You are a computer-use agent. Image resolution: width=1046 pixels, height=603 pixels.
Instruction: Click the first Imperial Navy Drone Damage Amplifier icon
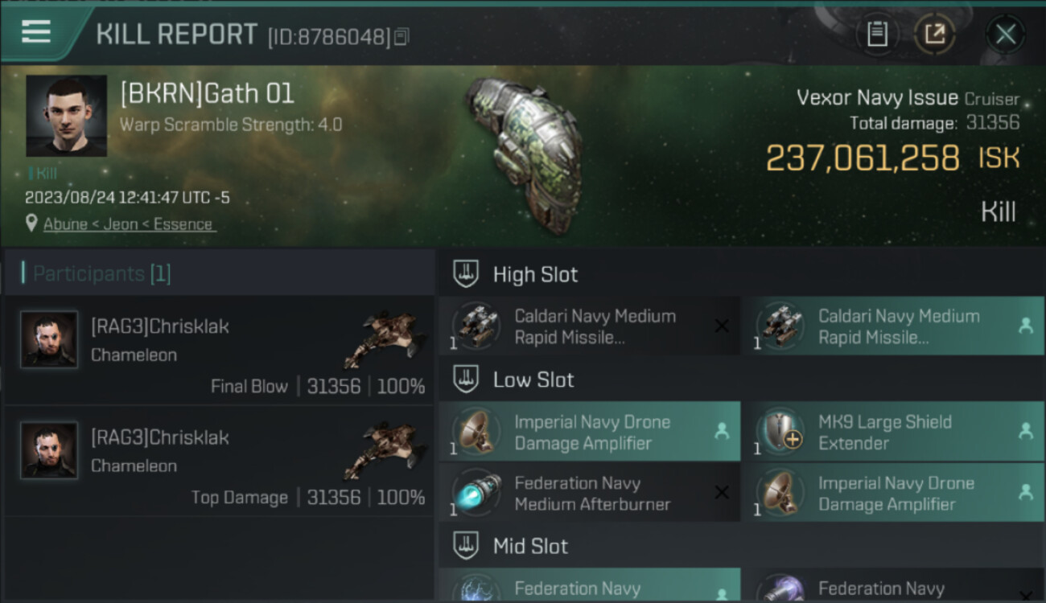click(475, 432)
